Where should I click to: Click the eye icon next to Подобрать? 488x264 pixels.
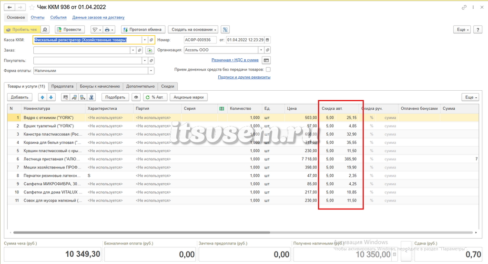point(136,97)
